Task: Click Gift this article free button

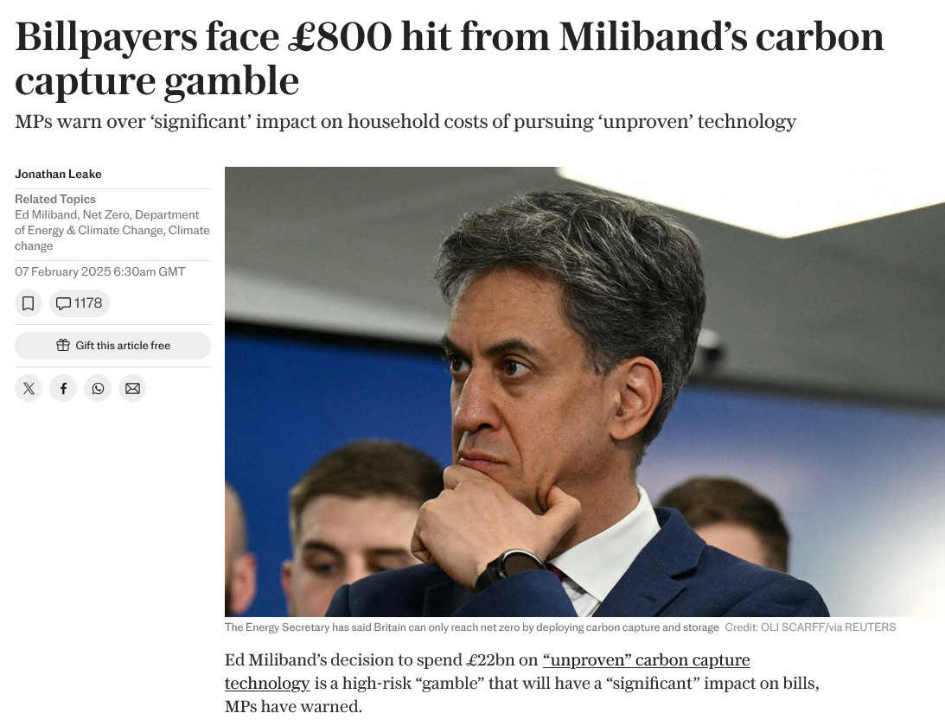Action: click(112, 345)
